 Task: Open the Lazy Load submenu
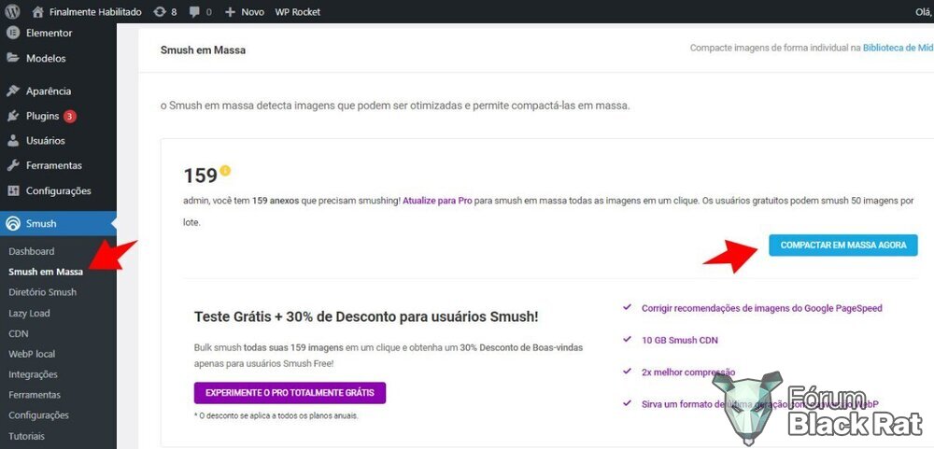point(29,314)
